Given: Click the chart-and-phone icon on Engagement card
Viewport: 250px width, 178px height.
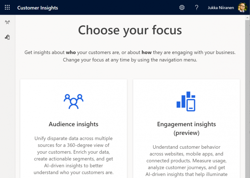Looking at the screenshot, I should [x=186, y=101].
